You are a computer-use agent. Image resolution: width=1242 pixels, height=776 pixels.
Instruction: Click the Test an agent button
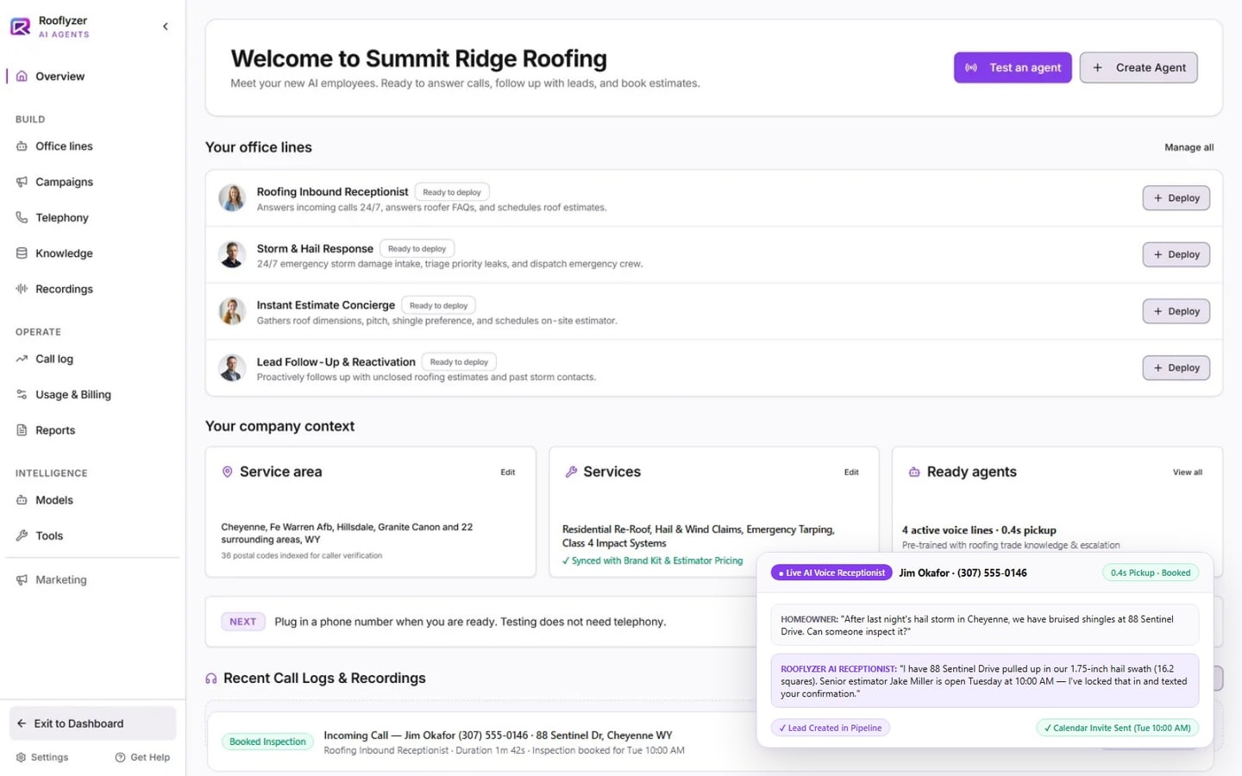pos(1013,67)
